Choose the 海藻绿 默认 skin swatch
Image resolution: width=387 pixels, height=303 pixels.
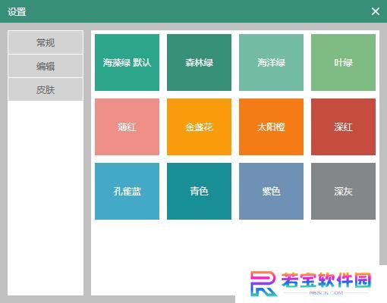(127, 62)
